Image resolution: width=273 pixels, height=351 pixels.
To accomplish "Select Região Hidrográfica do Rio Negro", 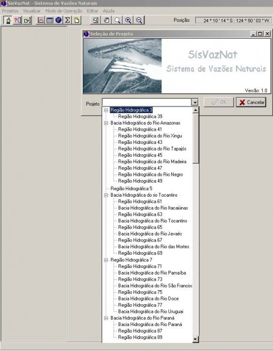I will [x=150, y=175].
